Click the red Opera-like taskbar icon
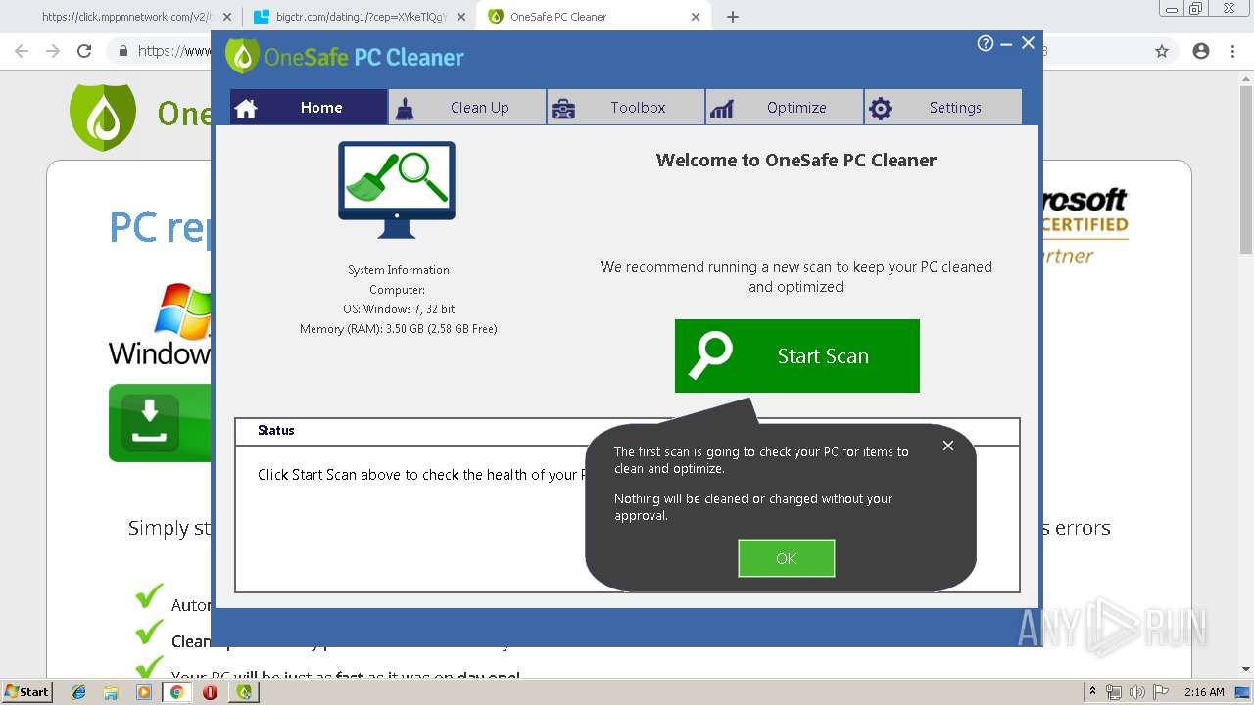This screenshot has height=705, width=1254. (x=210, y=692)
